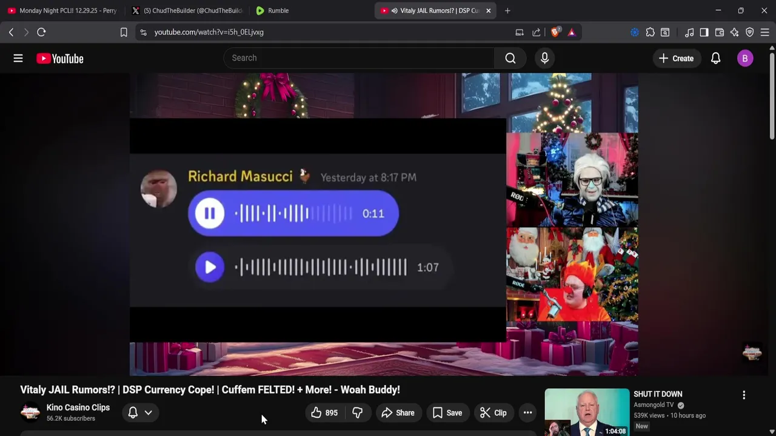Click the share page icon in address bar
This screenshot has height=436, width=776.
click(537, 32)
